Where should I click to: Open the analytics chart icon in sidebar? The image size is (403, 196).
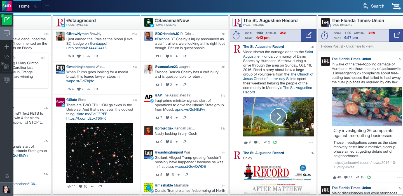tap(7, 57)
